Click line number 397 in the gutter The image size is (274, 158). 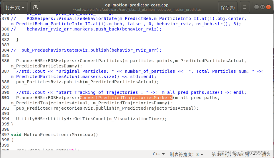[5, 135]
